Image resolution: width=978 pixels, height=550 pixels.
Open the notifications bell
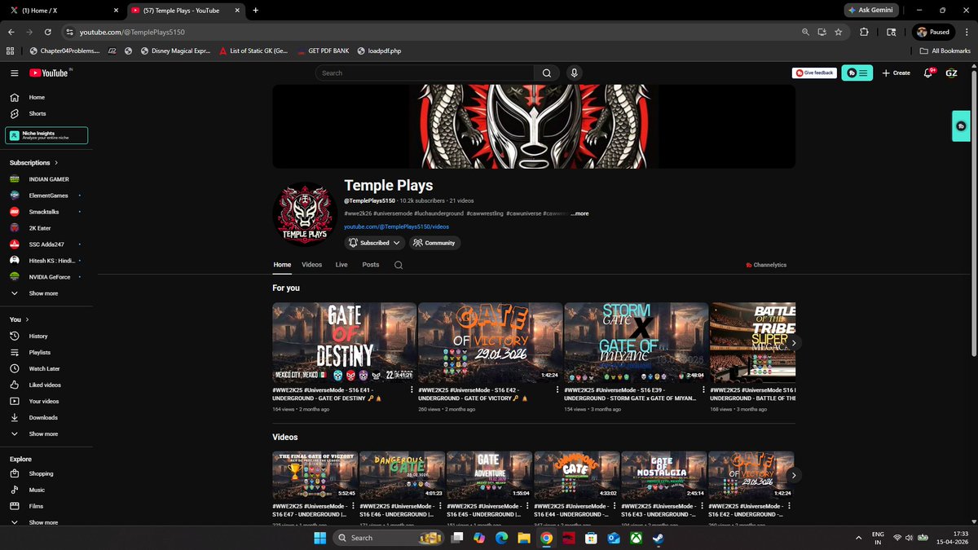click(x=927, y=73)
